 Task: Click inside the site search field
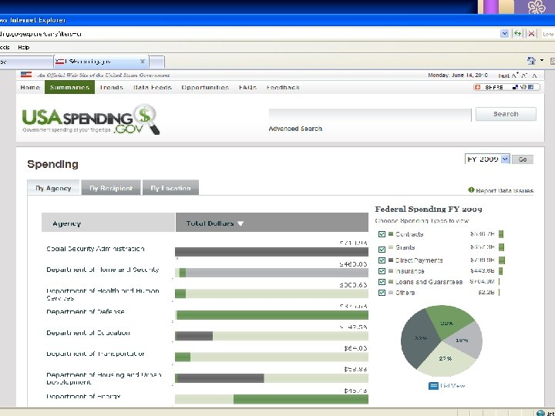pyautogui.click(x=370, y=115)
